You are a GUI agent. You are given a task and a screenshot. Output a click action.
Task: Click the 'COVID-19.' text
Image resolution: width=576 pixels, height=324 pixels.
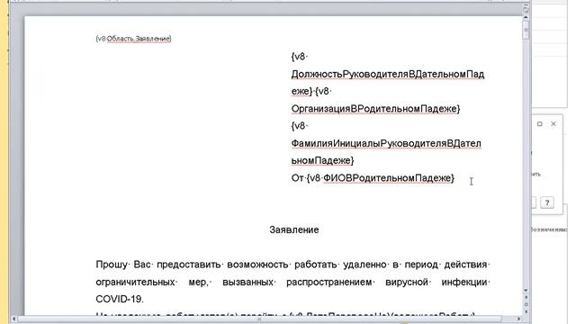[120, 299]
